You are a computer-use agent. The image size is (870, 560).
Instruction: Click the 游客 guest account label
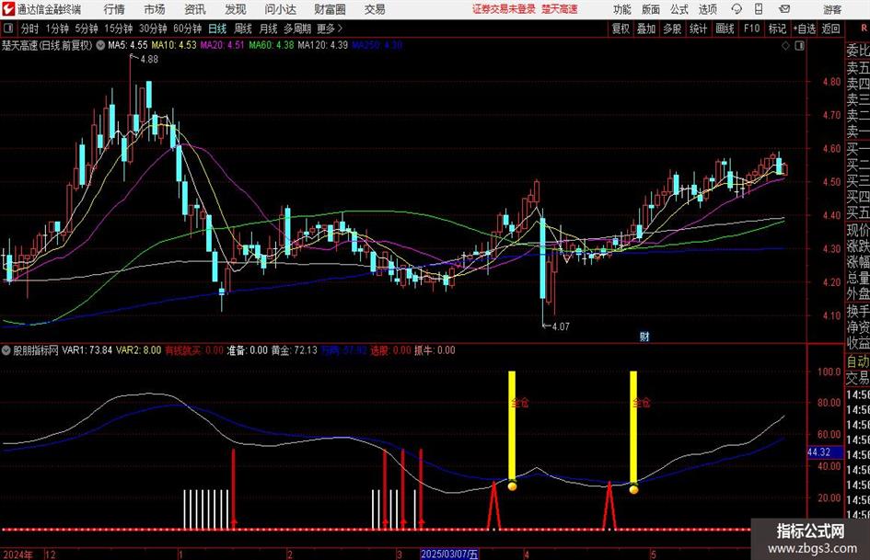pyautogui.click(x=831, y=9)
